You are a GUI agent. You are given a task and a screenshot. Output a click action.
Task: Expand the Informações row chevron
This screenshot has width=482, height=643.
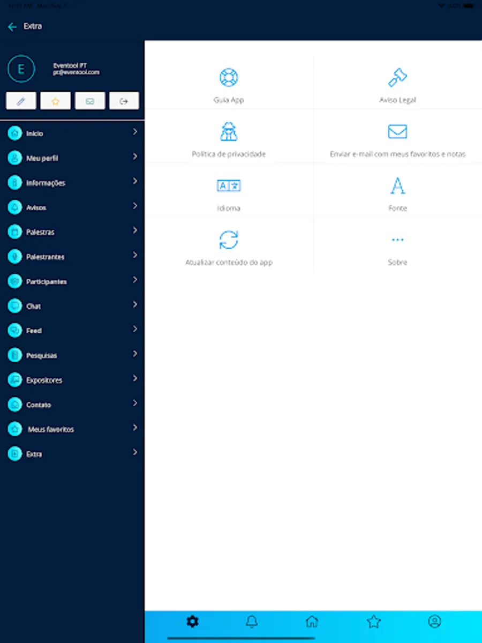[x=135, y=181]
